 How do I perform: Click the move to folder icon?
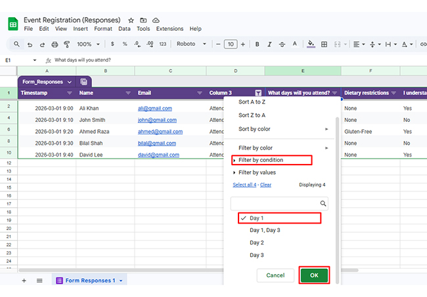(x=143, y=20)
